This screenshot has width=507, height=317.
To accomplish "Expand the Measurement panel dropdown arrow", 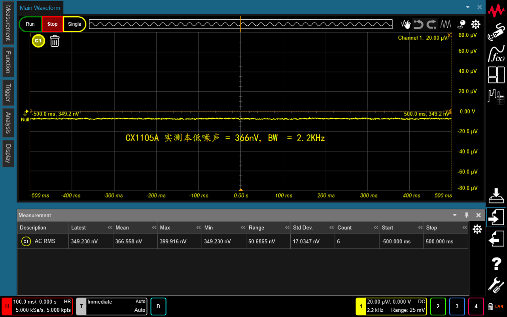I will coord(455,215).
